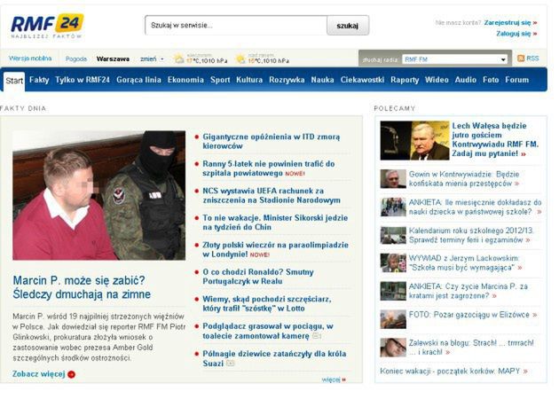Open the Forum section
559x399 pixels.
coord(517,80)
